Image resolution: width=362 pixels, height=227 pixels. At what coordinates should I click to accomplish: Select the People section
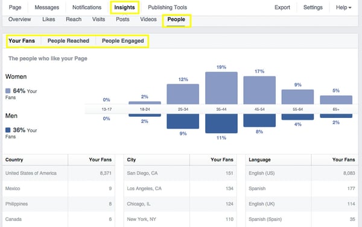pyautogui.click(x=176, y=19)
